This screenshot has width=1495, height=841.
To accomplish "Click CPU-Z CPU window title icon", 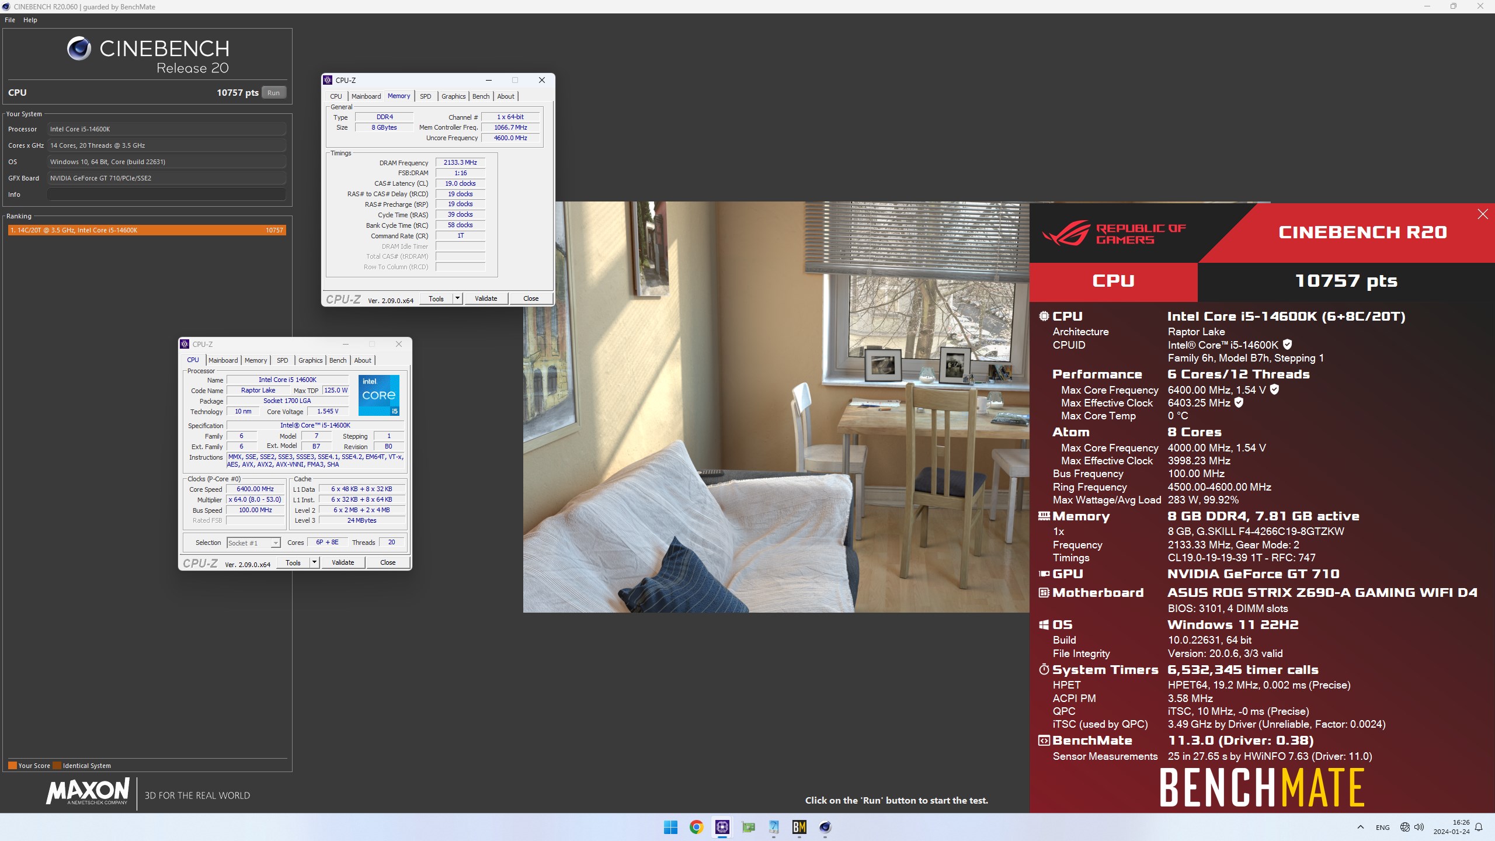I will tap(185, 344).
